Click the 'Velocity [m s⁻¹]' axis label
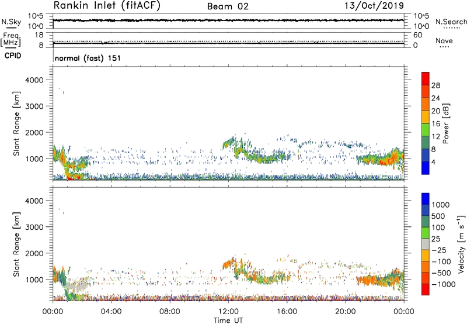 point(461,244)
